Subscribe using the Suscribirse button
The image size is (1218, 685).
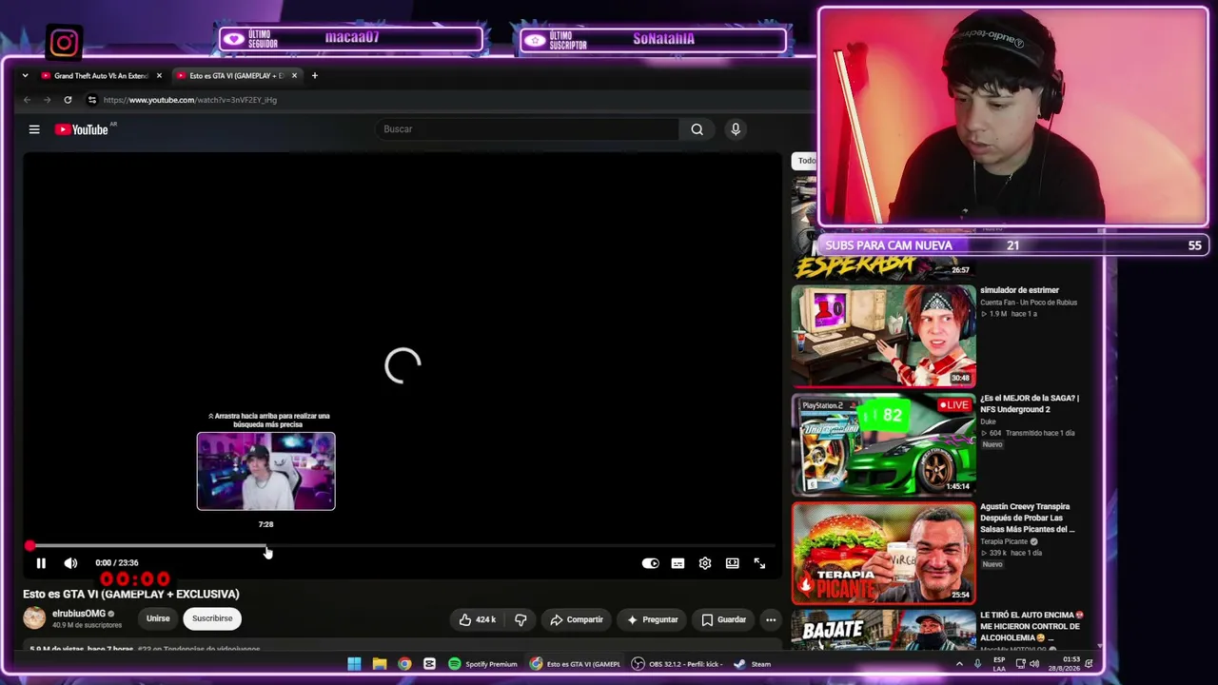[x=212, y=618]
